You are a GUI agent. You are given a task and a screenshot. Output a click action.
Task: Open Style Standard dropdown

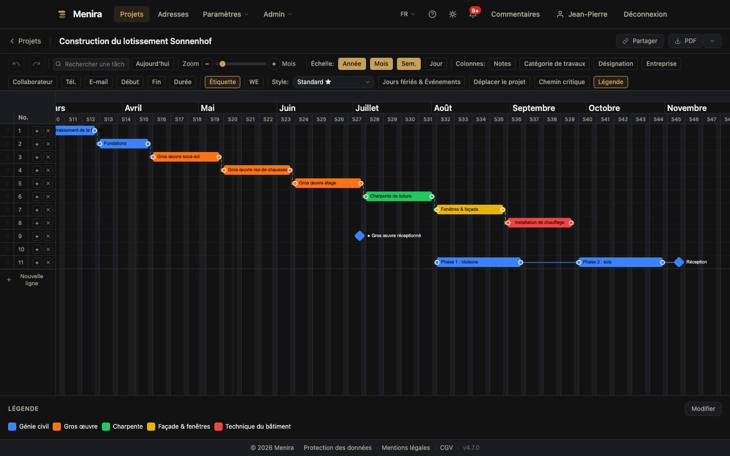point(333,82)
